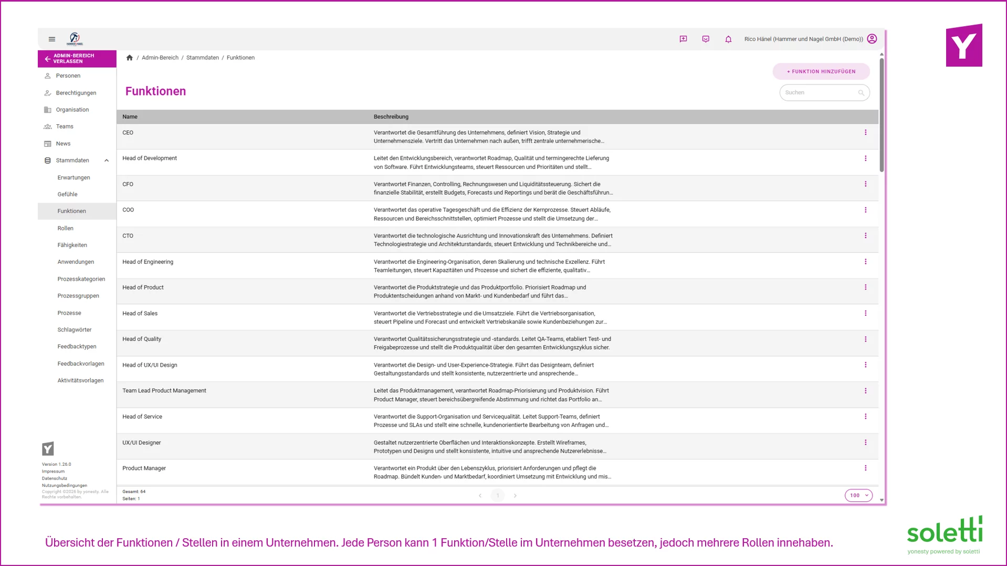Click the Stammdaten breadcrumb link
Image resolution: width=1007 pixels, height=566 pixels.
pos(203,58)
